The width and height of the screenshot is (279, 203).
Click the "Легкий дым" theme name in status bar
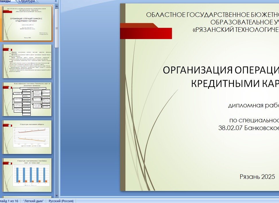tap(33, 201)
